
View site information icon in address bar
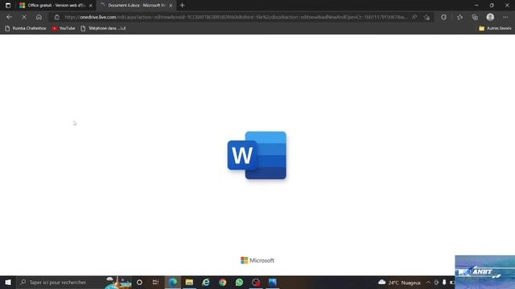(x=57, y=17)
